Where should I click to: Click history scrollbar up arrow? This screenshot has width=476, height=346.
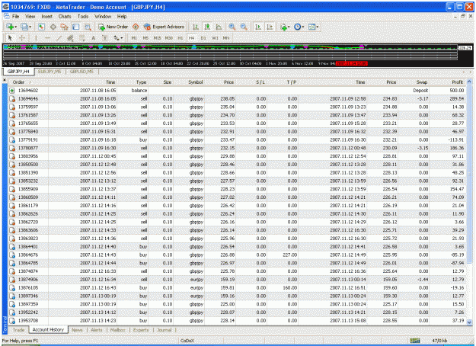pos(469,82)
